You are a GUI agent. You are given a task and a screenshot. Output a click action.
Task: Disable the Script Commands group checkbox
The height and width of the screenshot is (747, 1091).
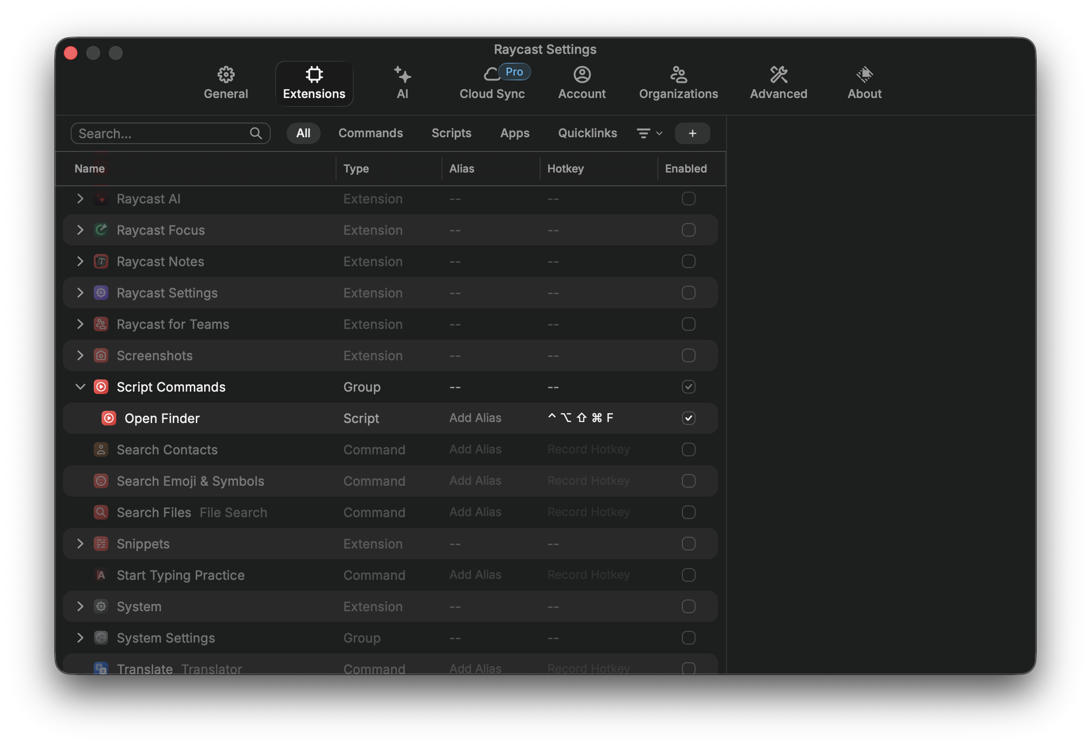[688, 387]
